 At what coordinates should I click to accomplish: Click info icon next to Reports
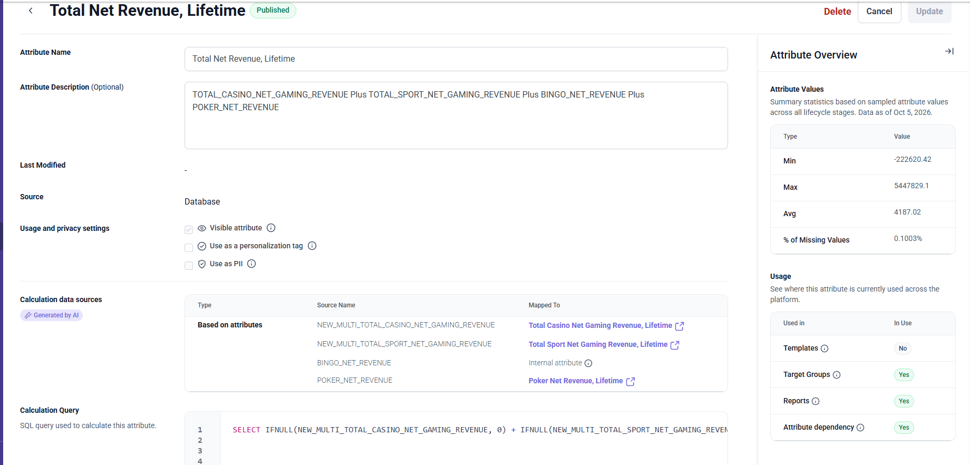816,401
